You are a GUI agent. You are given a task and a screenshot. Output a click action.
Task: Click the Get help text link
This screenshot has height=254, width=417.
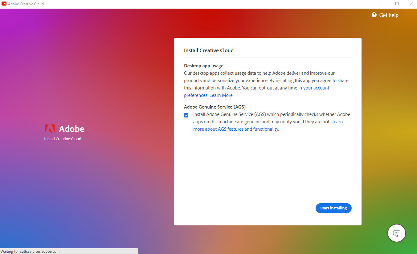(x=389, y=15)
